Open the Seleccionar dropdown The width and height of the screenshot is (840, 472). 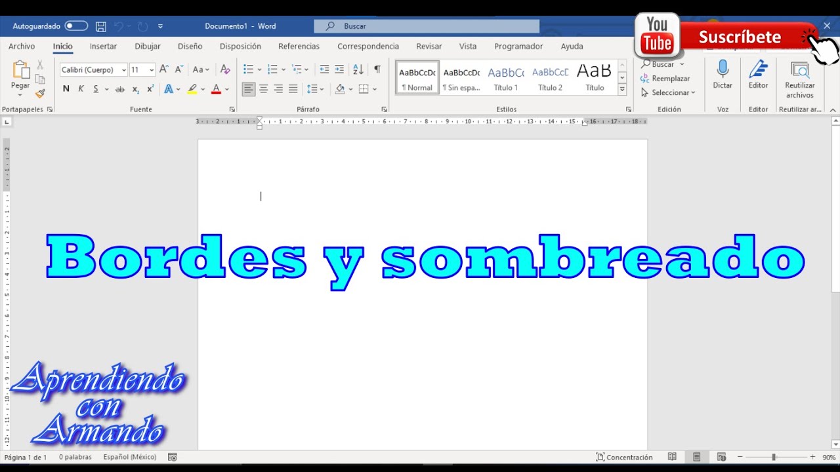point(668,93)
